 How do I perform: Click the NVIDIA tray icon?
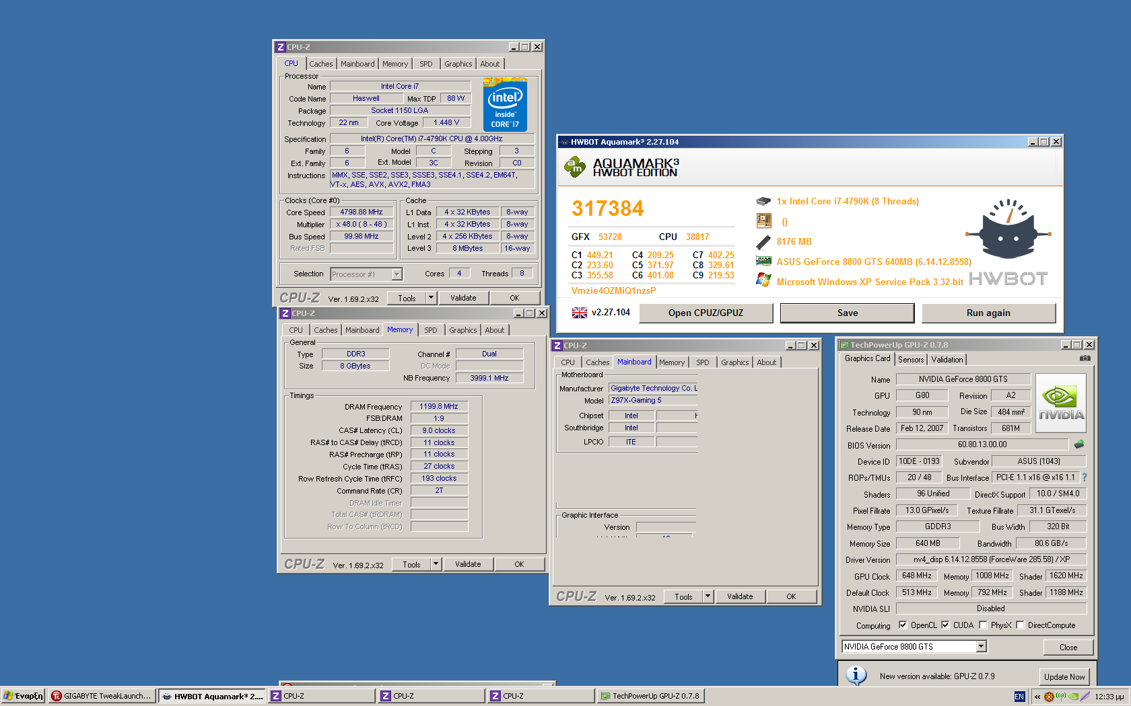[1074, 697]
